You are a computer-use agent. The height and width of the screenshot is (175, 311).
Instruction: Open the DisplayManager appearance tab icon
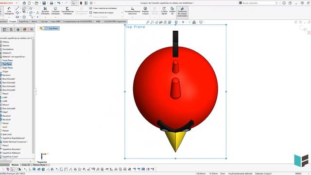(25, 30)
